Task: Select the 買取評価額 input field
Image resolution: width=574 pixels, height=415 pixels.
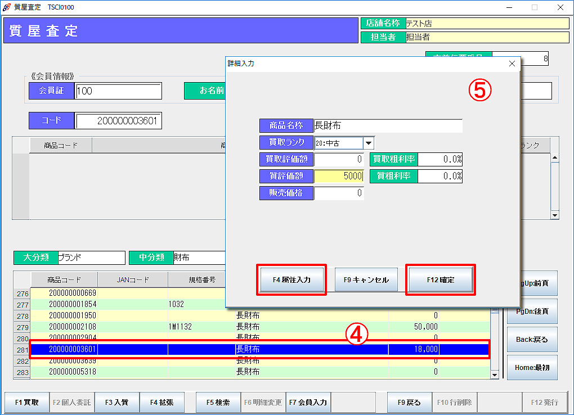Action: (339, 159)
